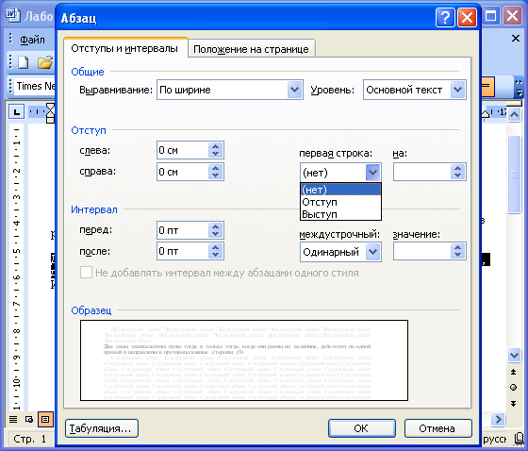Viewport: 528px width, 451px height.
Task: Click the справа indent input field
Action: (x=183, y=172)
